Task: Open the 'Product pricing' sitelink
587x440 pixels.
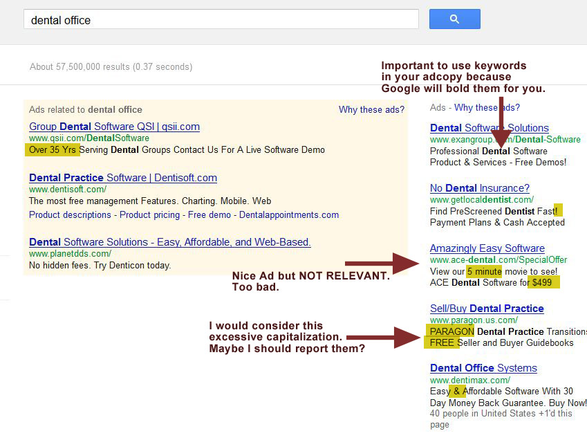Action: (149, 214)
